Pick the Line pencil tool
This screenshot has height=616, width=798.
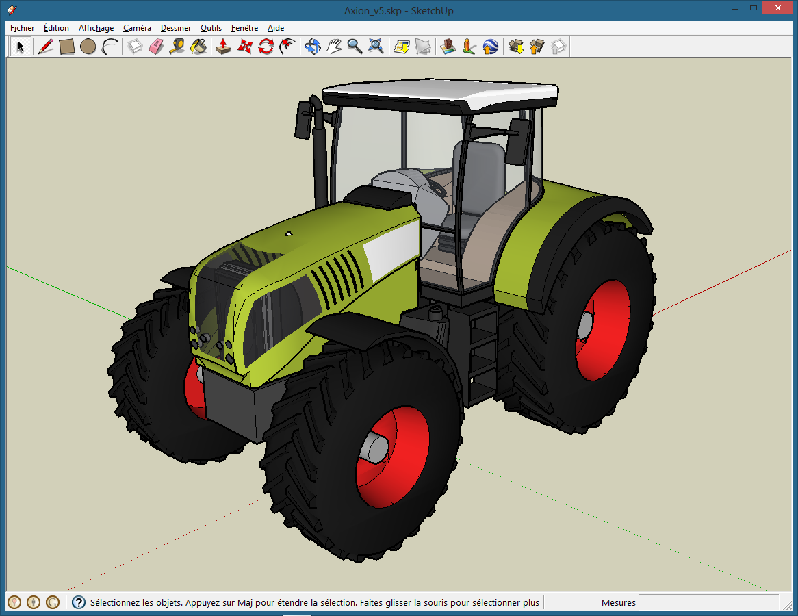click(x=45, y=47)
